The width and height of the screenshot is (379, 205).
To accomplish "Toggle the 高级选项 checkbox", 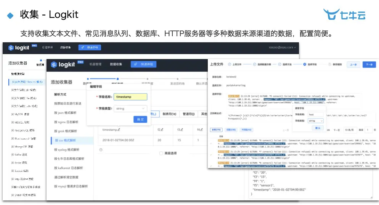I will (x=161, y=153).
